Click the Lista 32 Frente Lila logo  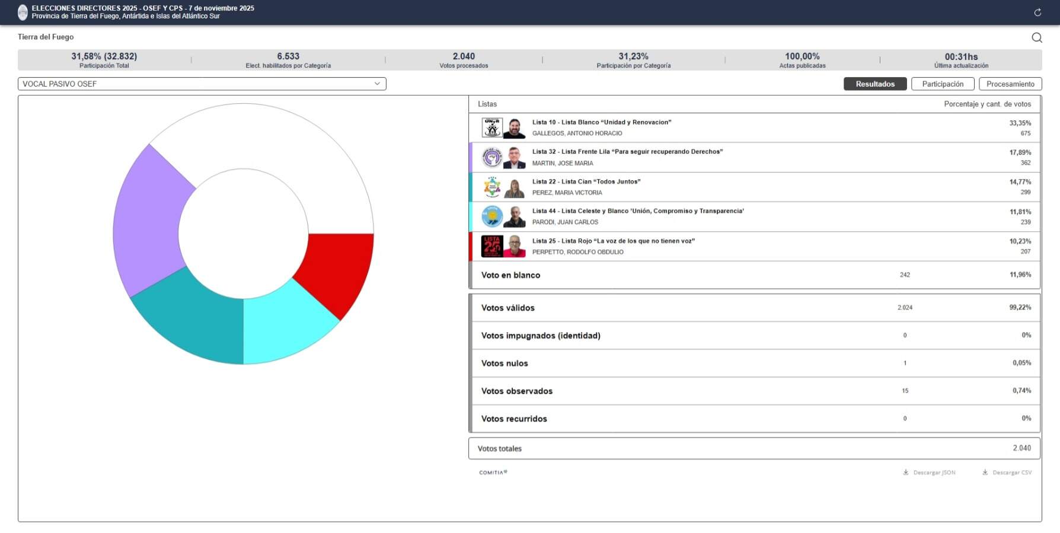491,158
